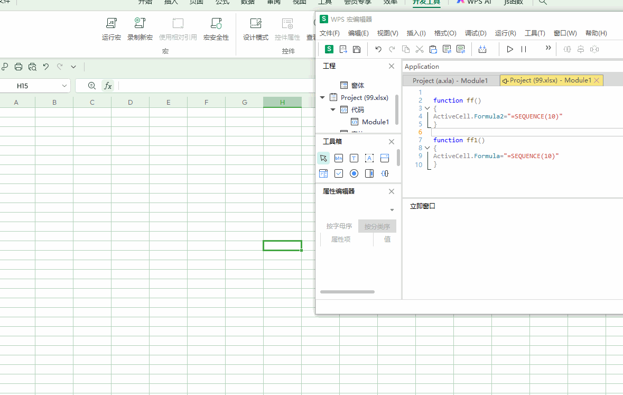The image size is (623, 395).
Task: Open 帮助(H) menu in macro editor
Action: [x=596, y=33]
